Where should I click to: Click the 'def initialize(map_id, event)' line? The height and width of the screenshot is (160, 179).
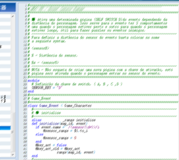tap(60, 124)
